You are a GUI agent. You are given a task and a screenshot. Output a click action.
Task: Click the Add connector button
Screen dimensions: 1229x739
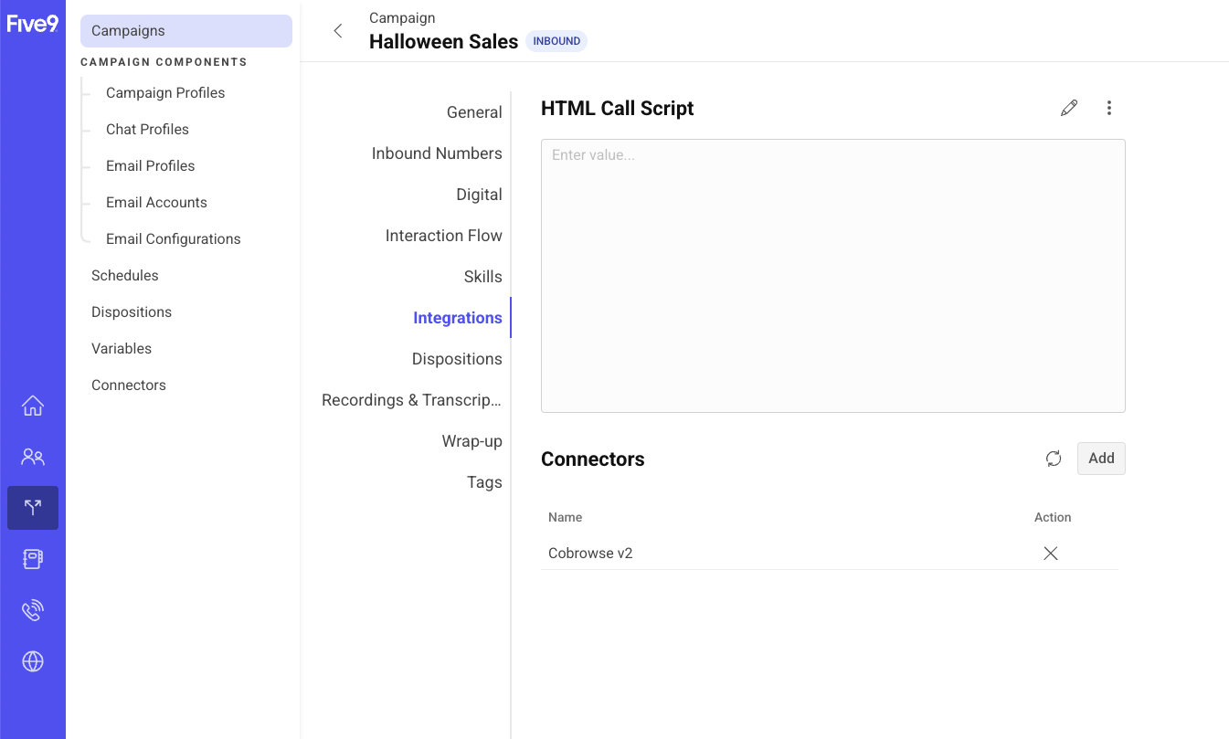coord(1101,459)
